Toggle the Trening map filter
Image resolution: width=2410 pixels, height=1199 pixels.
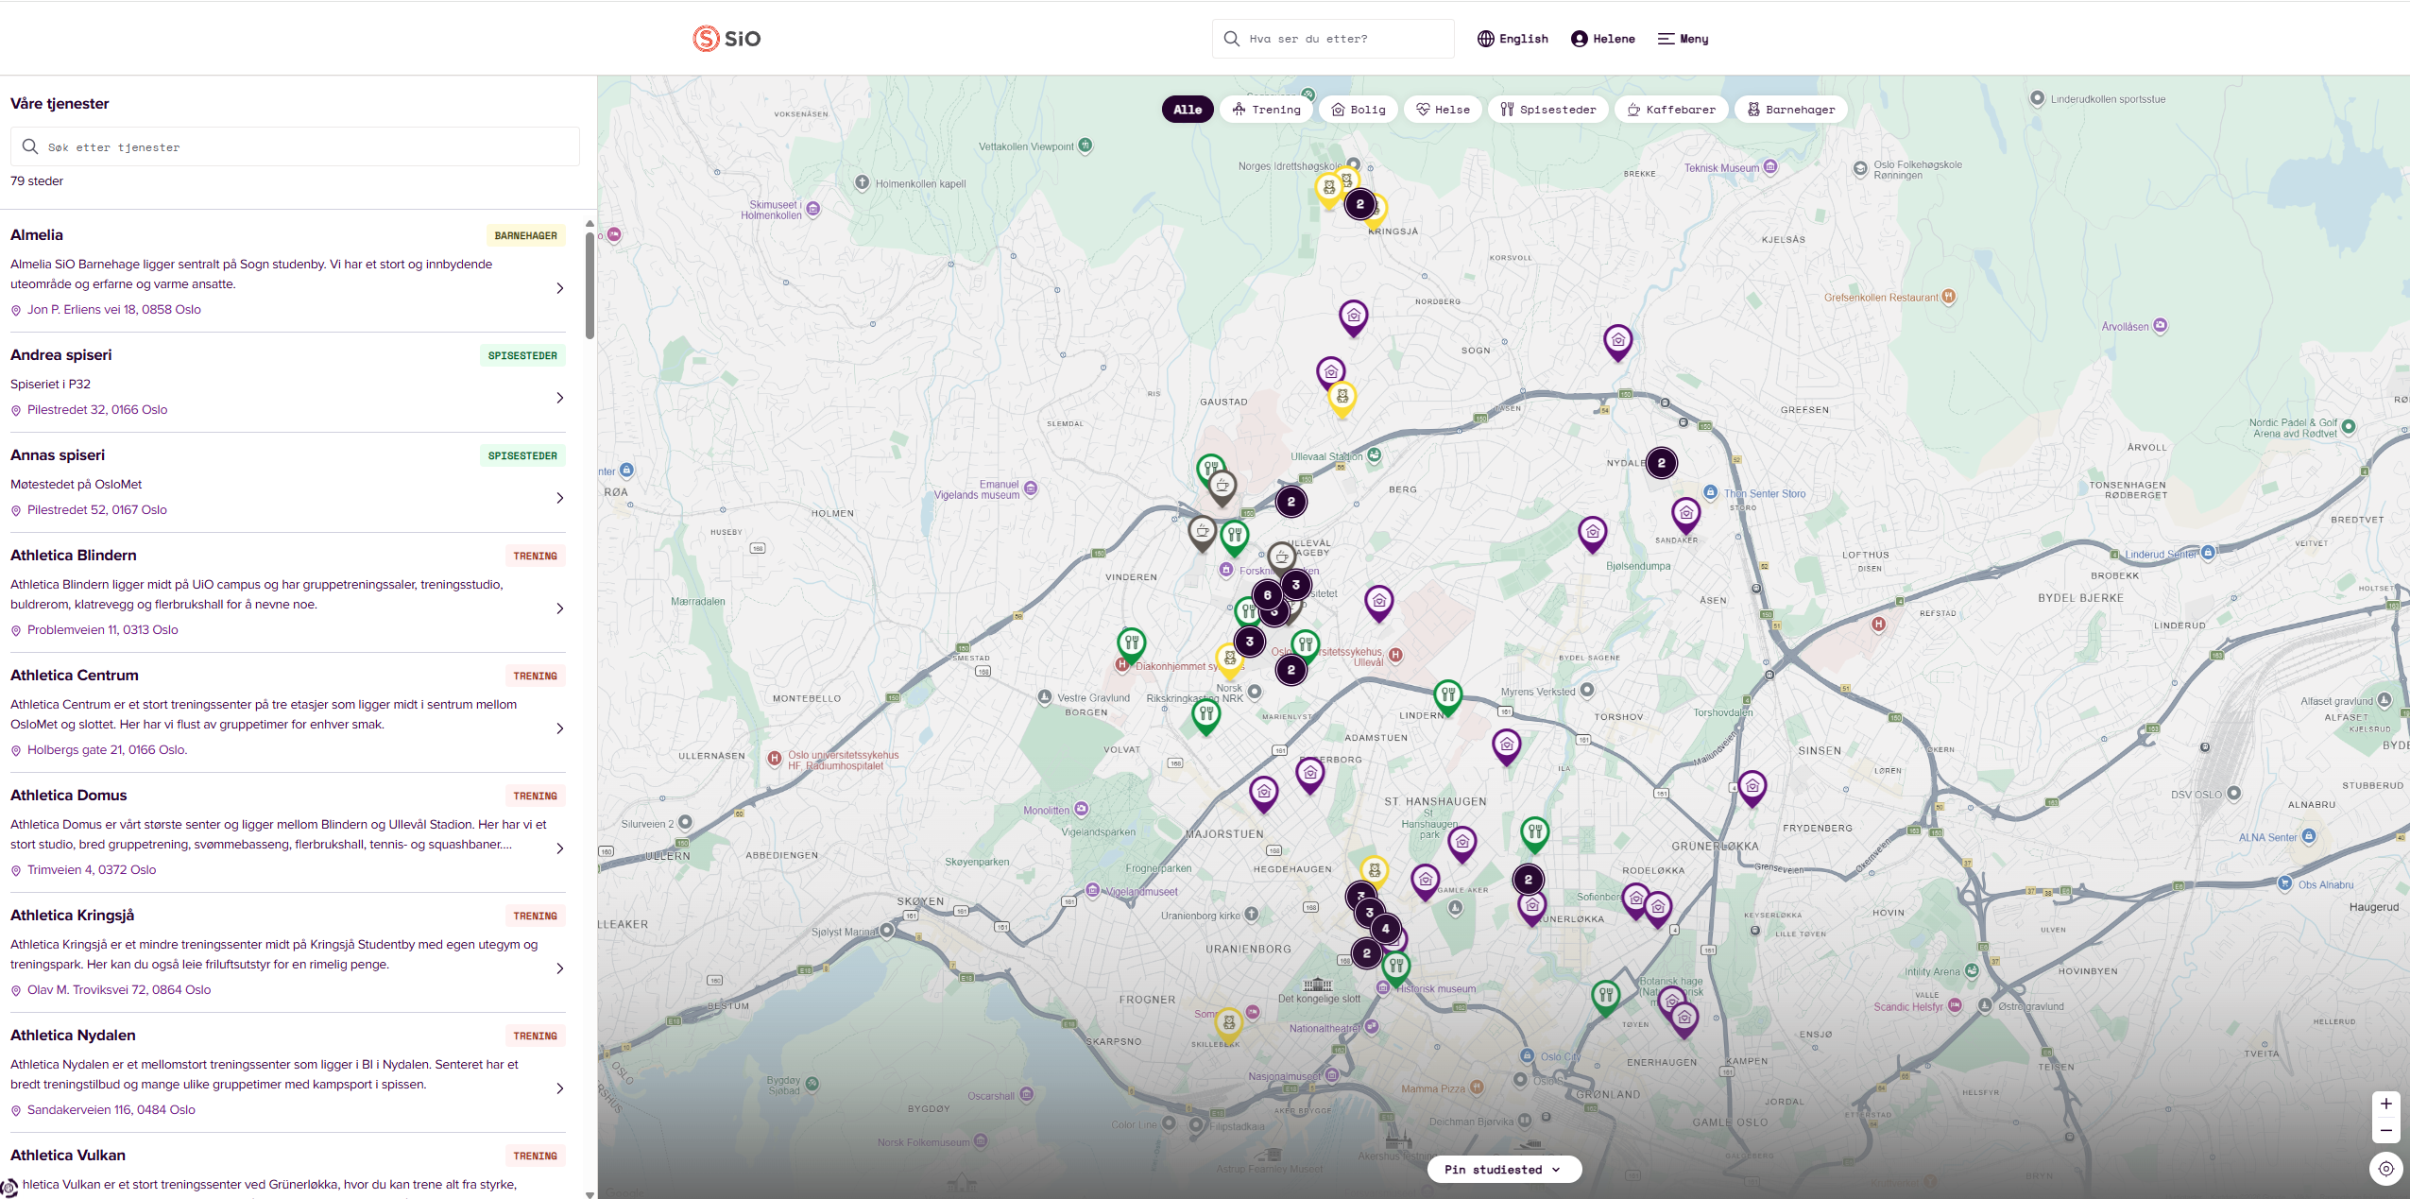1266,110
